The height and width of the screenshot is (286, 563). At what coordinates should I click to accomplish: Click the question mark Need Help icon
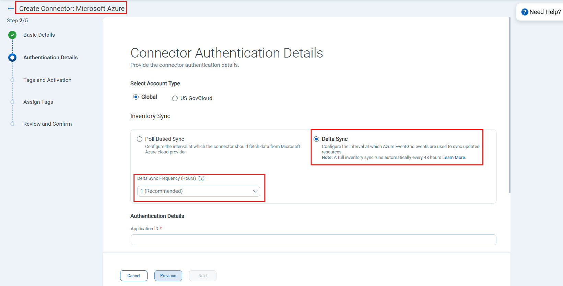coord(525,12)
